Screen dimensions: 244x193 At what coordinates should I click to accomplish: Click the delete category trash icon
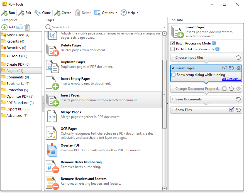point(27,27)
